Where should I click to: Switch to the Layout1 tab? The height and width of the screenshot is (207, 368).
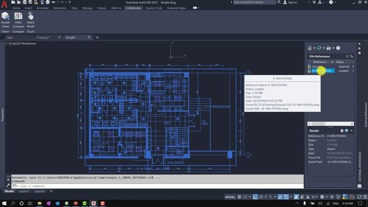(24, 191)
